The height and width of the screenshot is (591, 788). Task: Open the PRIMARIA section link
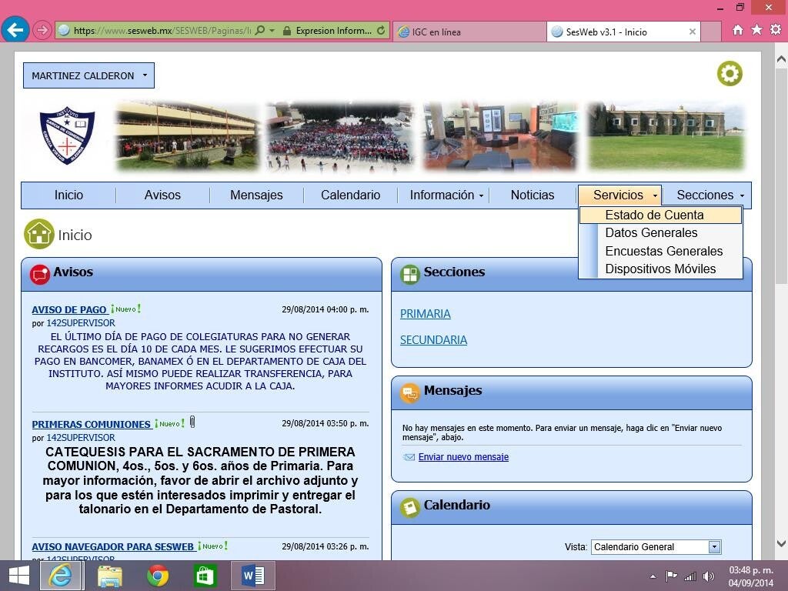click(x=425, y=314)
